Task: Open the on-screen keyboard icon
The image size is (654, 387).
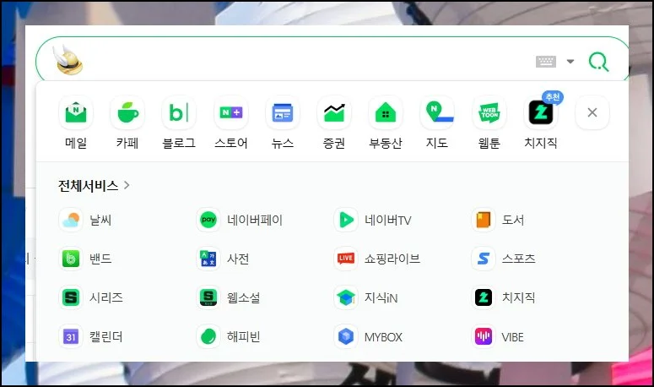Action: (x=545, y=62)
